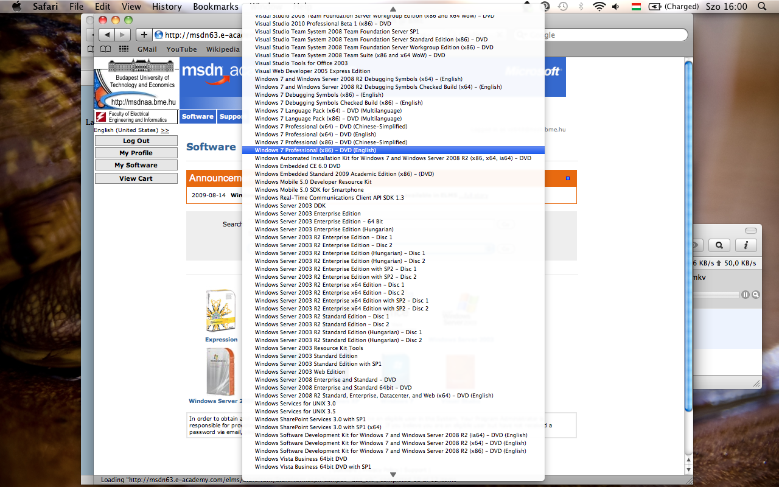Open the Apple menu
Image resolution: width=779 pixels, height=487 pixels.
tap(16, 7)
